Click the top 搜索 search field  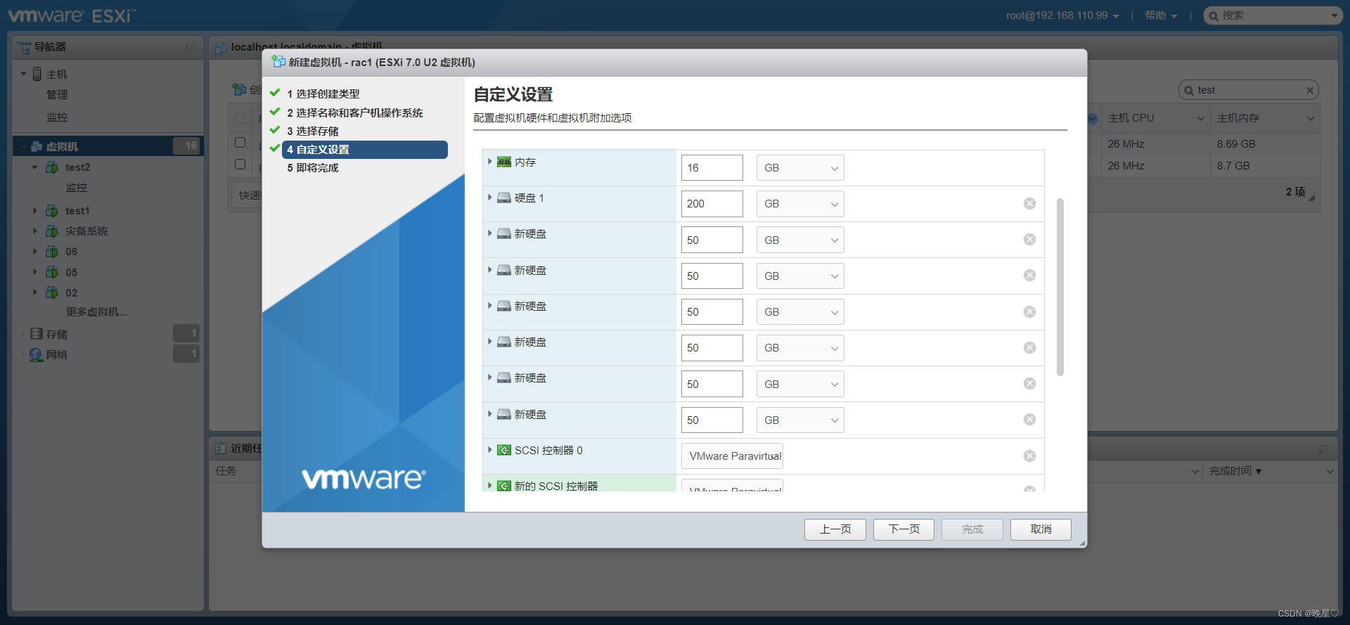[x=1273, y=15]
